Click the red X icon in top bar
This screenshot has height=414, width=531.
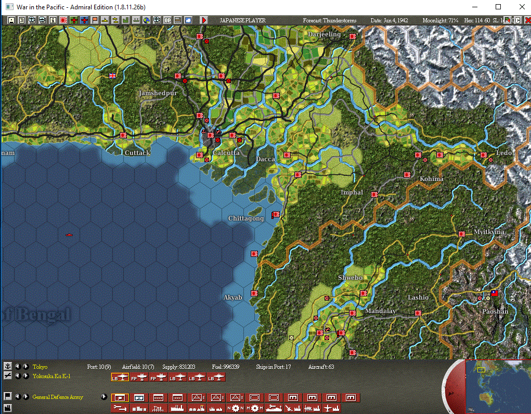point(527,20)
